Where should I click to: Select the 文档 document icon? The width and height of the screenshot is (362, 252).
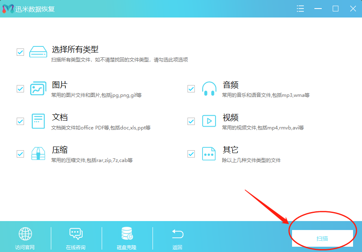38,121
